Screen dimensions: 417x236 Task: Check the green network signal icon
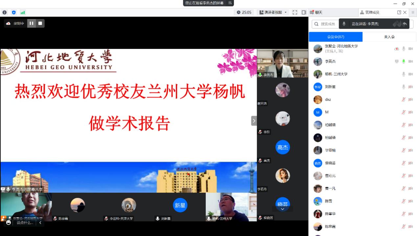tap(23, 12)
